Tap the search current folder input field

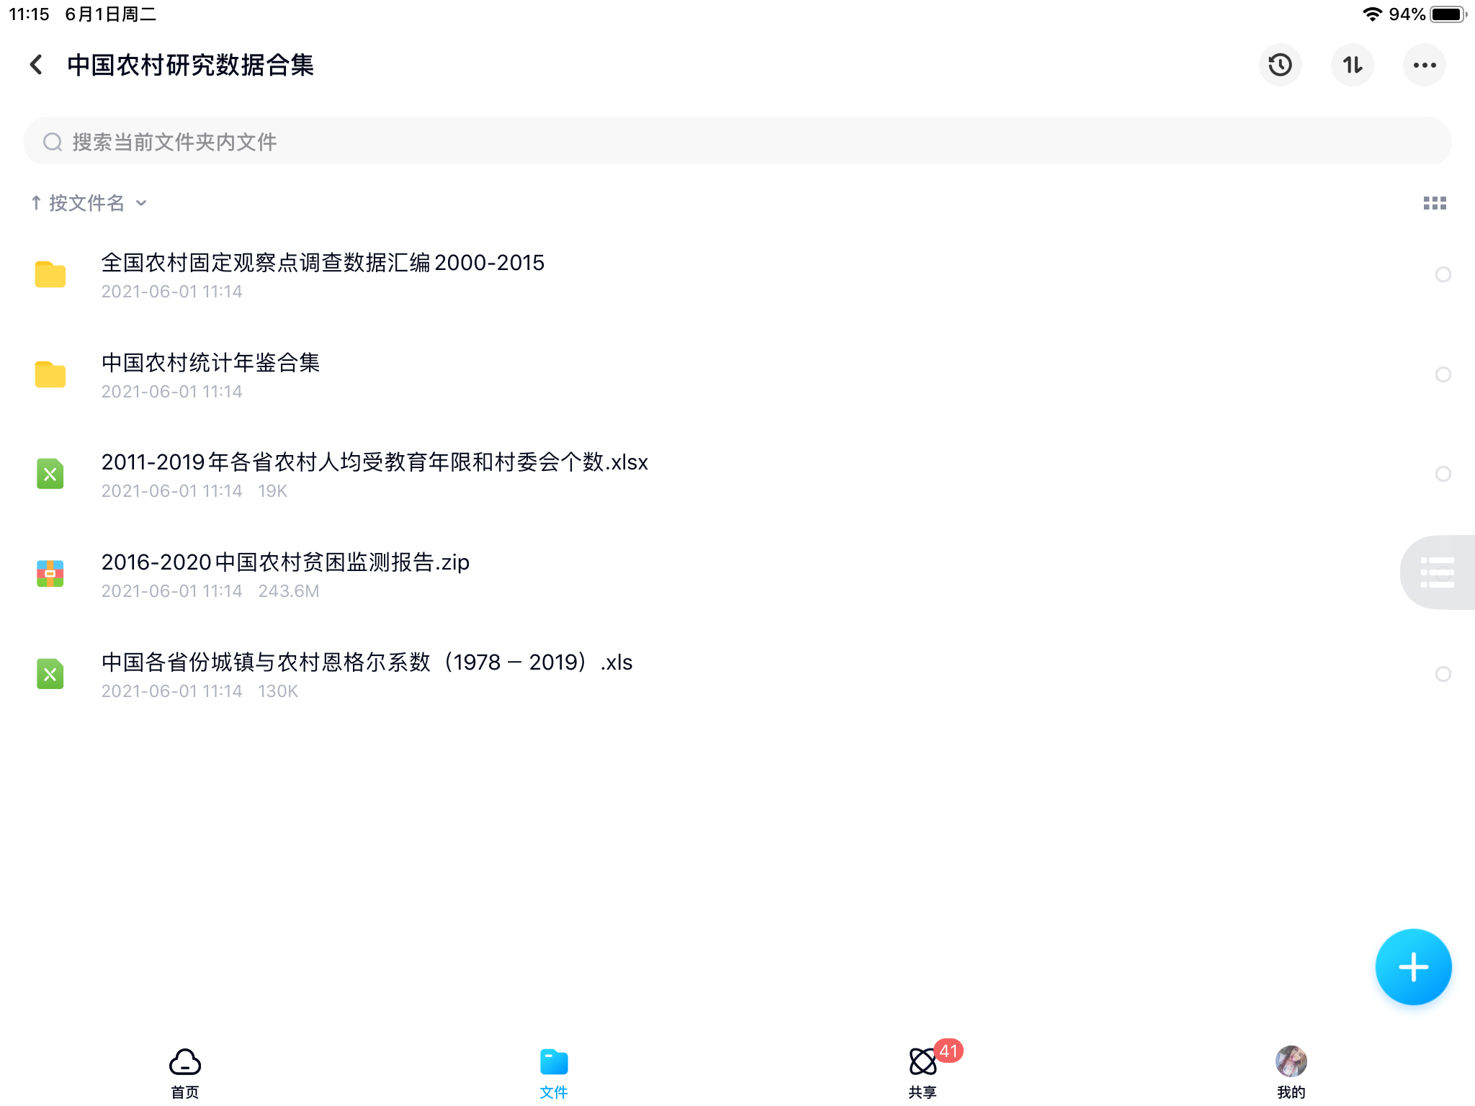pyautogui.click(x=736, y=141)
